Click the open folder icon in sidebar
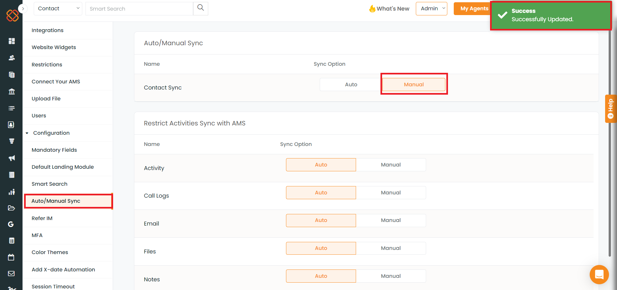Screen dimensions: 617x290 (11, 208)
